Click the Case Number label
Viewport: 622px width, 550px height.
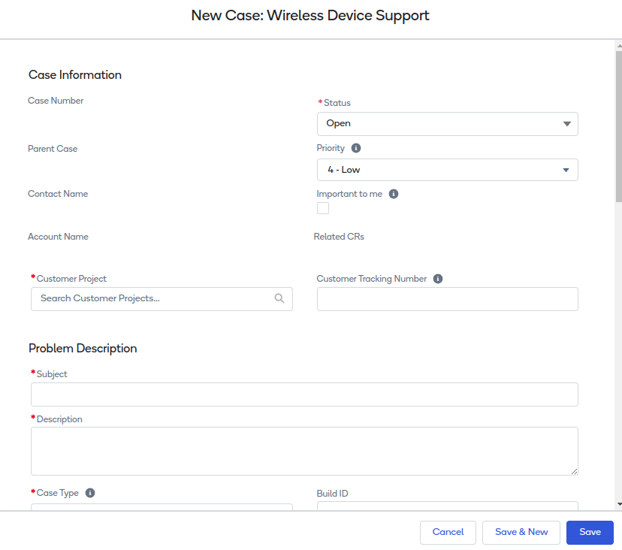[x=56, y=101]
